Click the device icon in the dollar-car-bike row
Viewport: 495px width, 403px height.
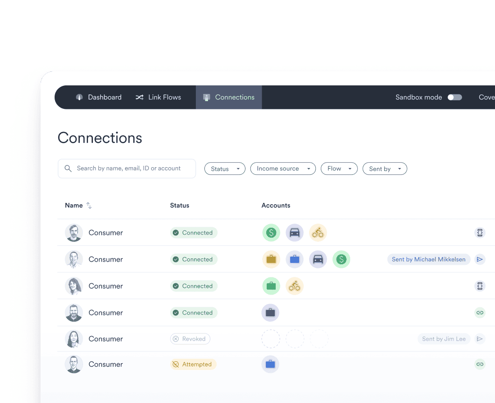(480, 233)
